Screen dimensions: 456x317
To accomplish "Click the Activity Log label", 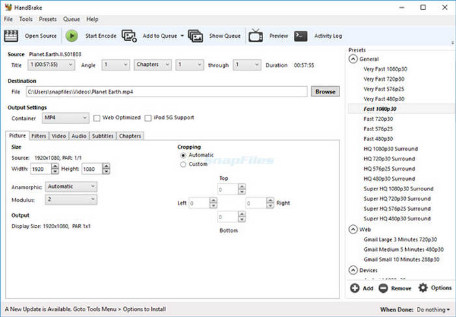I will 328,36.
